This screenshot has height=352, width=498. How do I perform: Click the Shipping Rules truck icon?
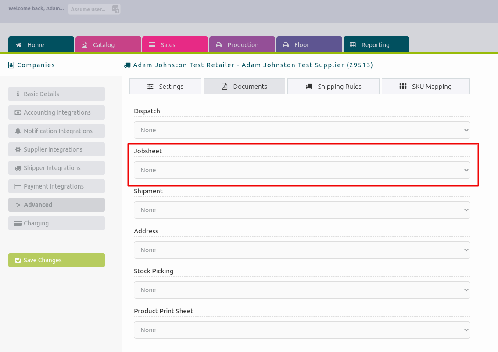(x=309, y=87)
